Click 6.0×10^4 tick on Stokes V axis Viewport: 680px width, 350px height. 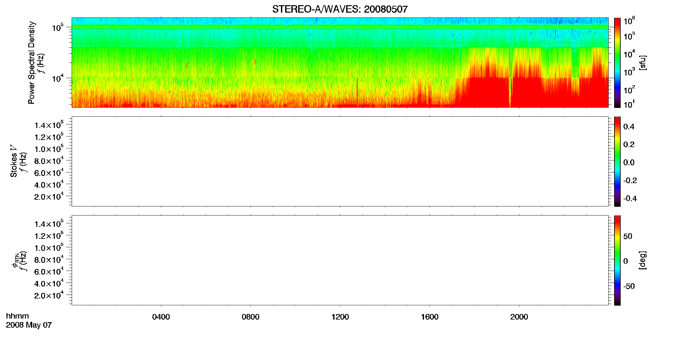49,173
